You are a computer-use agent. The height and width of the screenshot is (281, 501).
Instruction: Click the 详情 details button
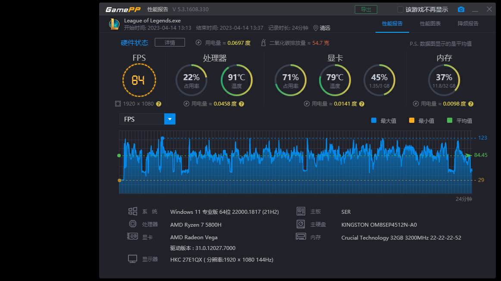coord(169,43)
